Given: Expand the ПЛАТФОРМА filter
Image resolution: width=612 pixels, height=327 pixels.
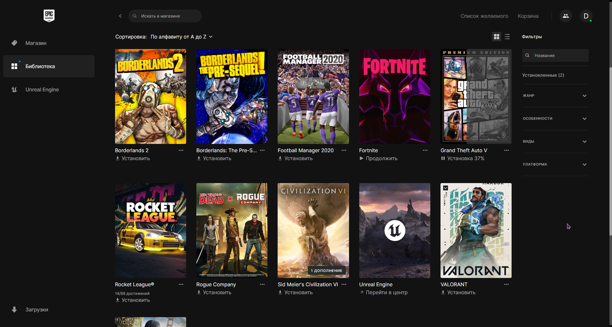Looking at the screenshot, I should click(x=555, y=164).
